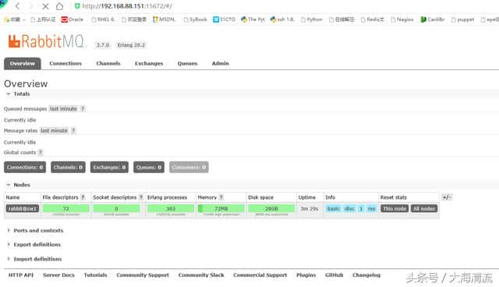Switch to the Overview tab
This screenshot has height=287, width=499.
[x=23, y=63]
